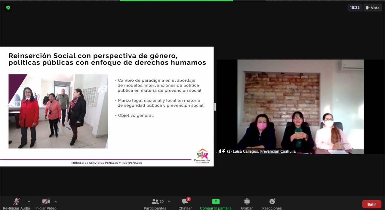The height and width of the screenshot is (210, 385).
Task: Open the Vista layout menu
Action: (x=373, y=8)
